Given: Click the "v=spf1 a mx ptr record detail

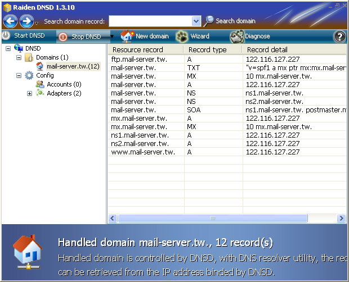Looking at the screenshot, I should tap(296, 68).
